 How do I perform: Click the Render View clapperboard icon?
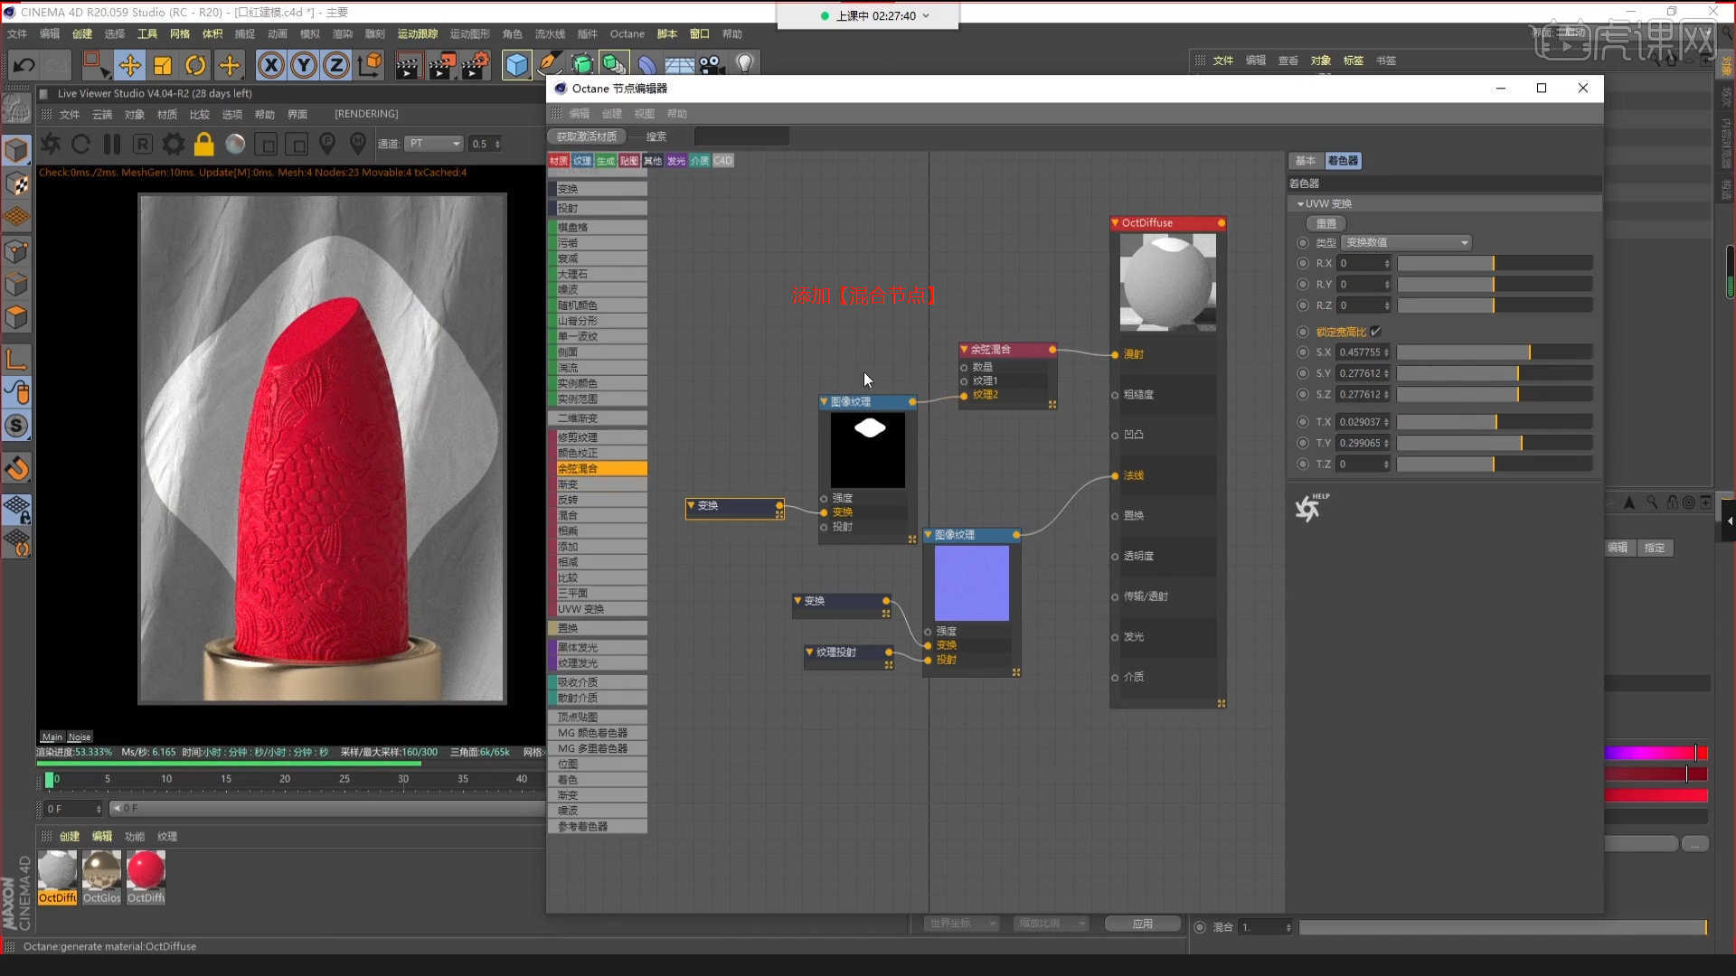408,65
